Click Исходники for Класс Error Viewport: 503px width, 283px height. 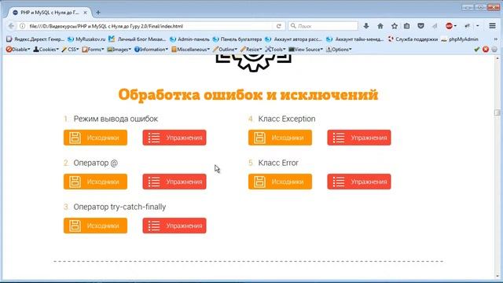point(280,182)
